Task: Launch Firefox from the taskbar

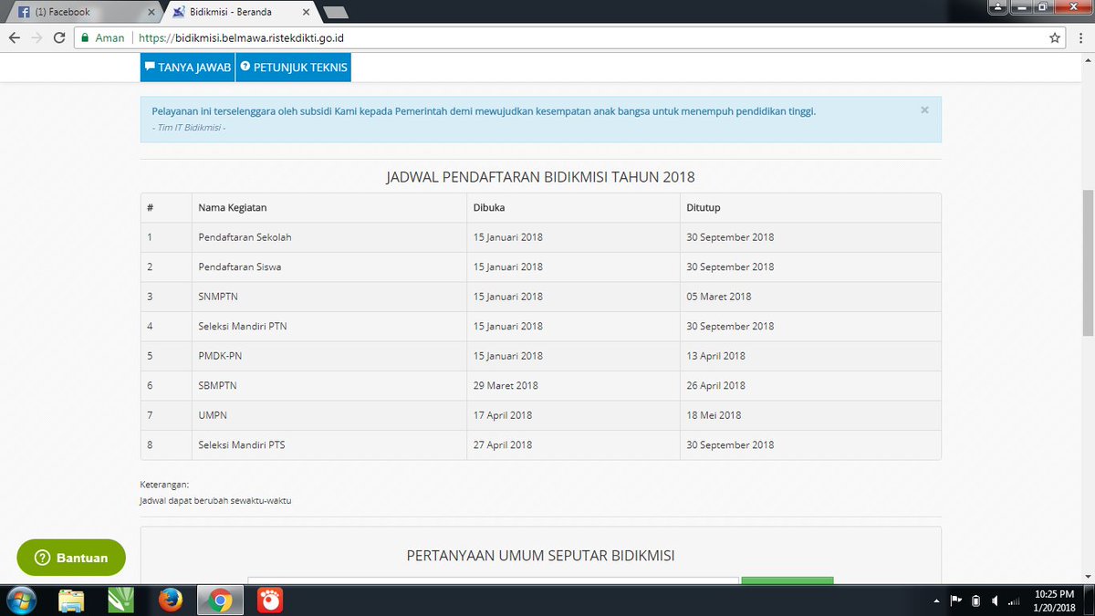Action: (x=170, y=600)
